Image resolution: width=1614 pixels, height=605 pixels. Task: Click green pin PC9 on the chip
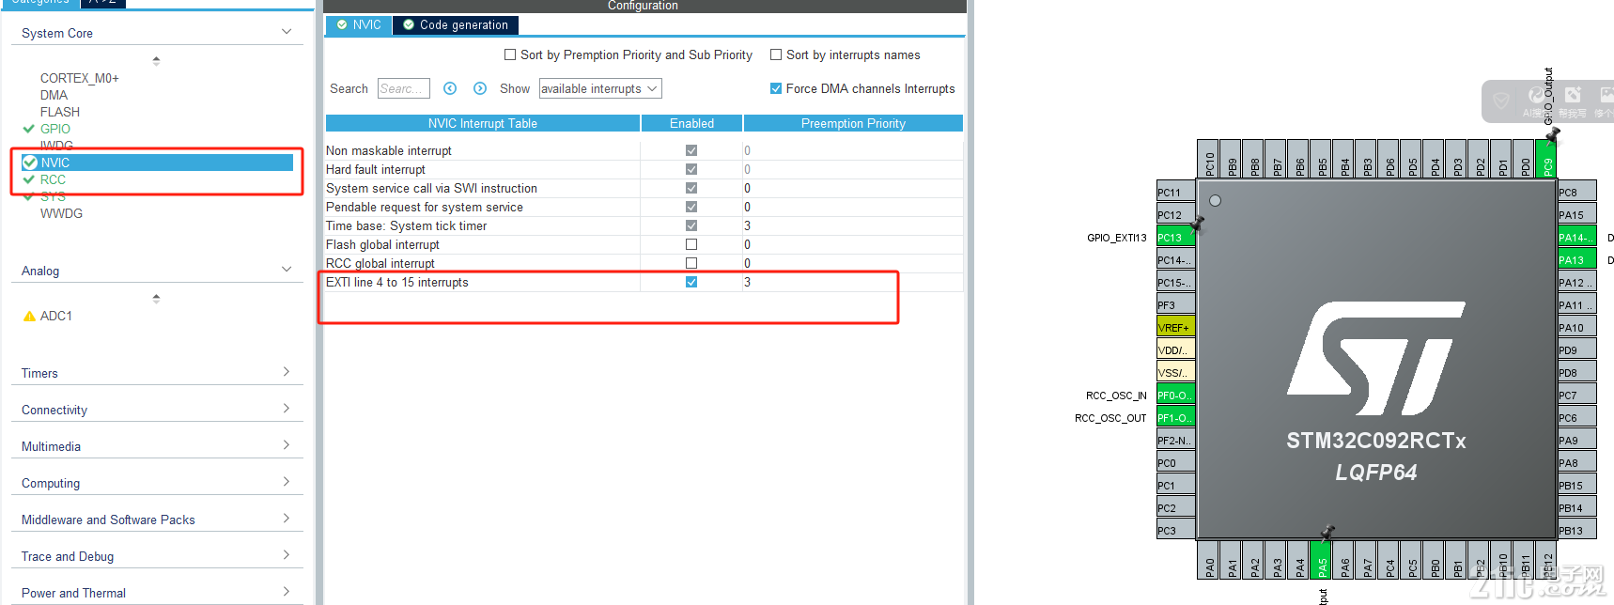coord(1546,159)
